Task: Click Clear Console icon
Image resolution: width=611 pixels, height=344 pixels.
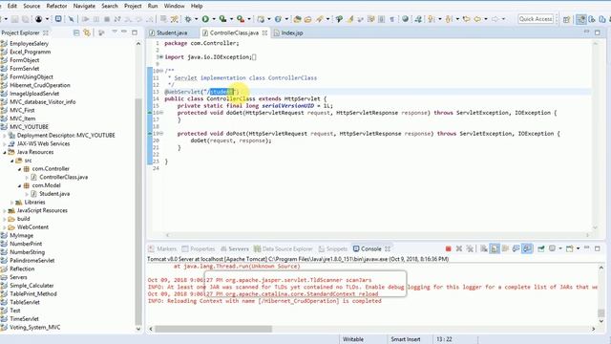Action: [x=484, y=248]
